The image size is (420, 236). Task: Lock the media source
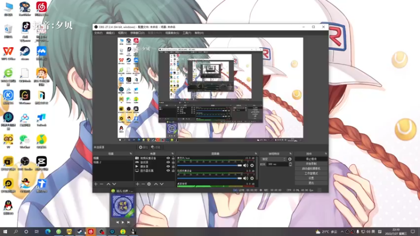click(x=173, y=166)
